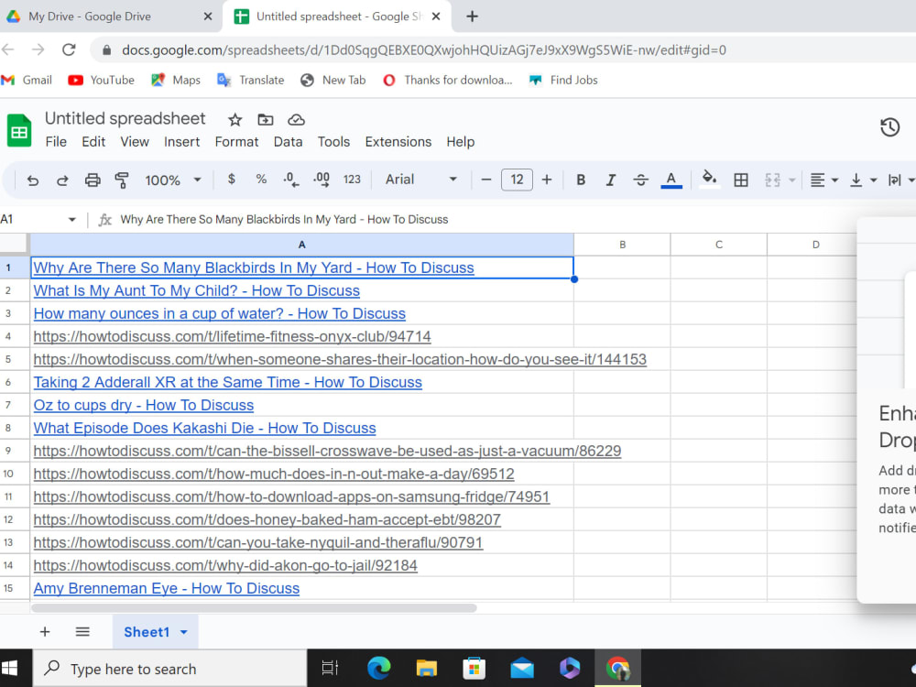916x687 pixels.
Task: Click the Redo icon in toolbar
Action: [x=62, y=180]
